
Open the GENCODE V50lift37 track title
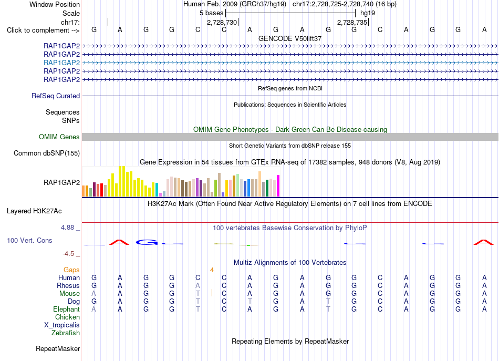click(x=290, y=38)
